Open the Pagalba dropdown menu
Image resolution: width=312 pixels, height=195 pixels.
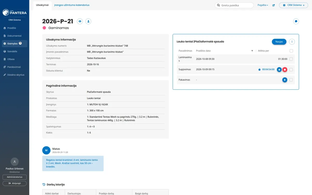coord(263,5)
